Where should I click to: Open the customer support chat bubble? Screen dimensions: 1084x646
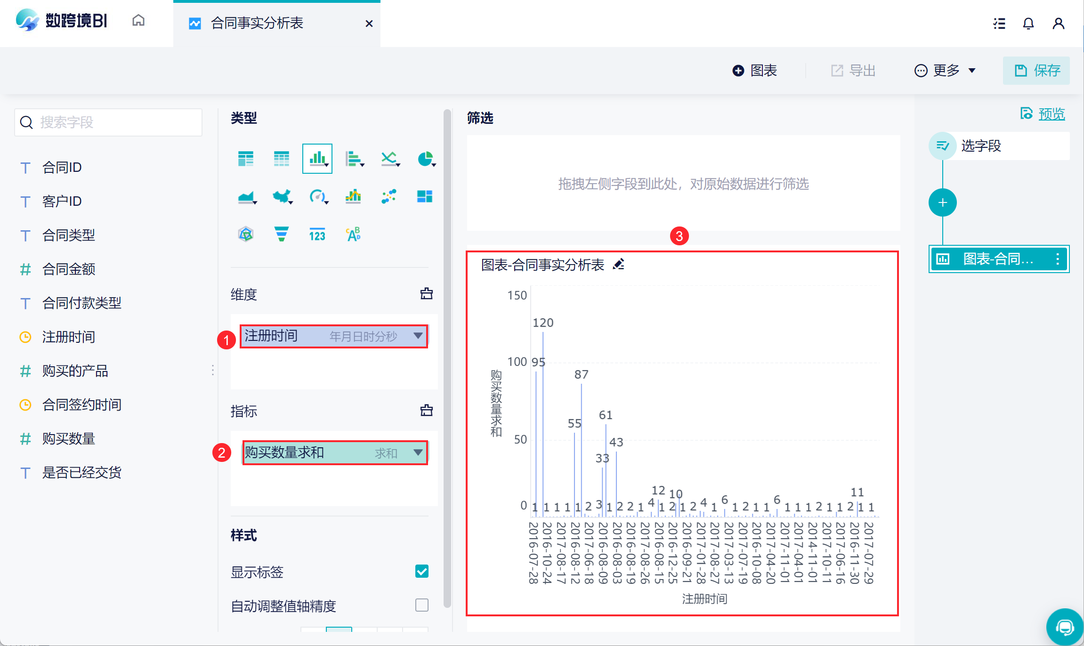pos(1065,627)
